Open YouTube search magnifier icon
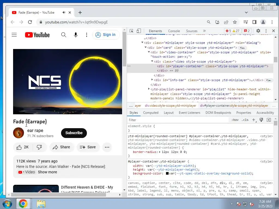Screen dimensions: 279x209 pos(63,35)
